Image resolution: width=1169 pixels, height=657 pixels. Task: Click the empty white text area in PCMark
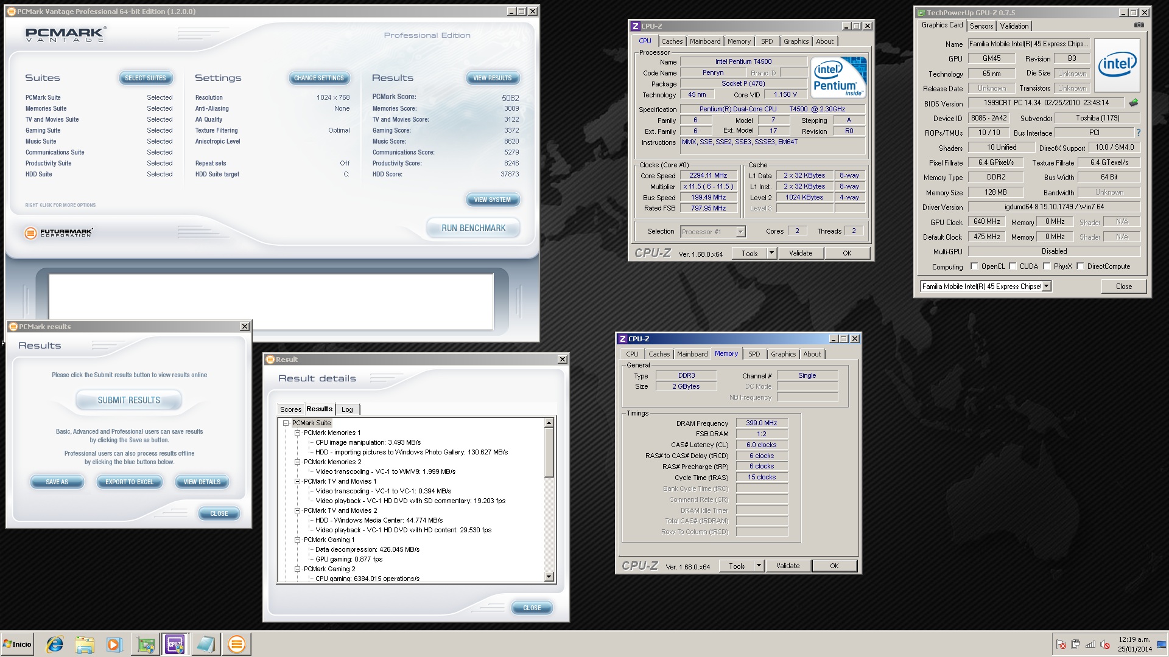[271, 302]
